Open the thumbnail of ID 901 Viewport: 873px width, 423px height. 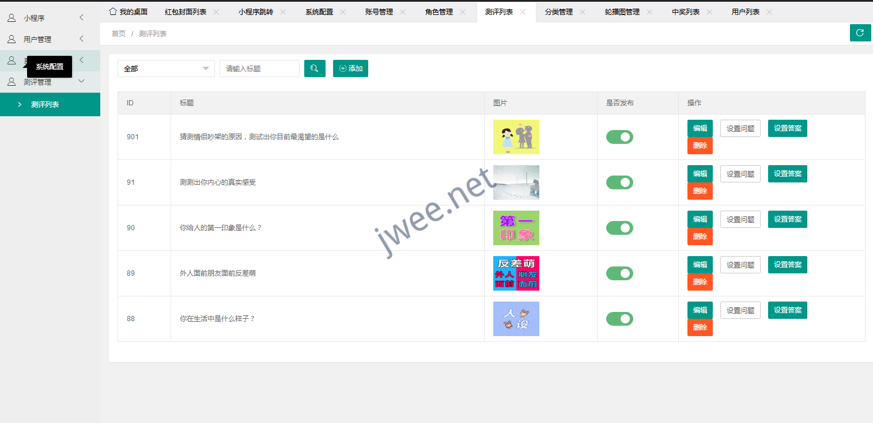(516, 137)
